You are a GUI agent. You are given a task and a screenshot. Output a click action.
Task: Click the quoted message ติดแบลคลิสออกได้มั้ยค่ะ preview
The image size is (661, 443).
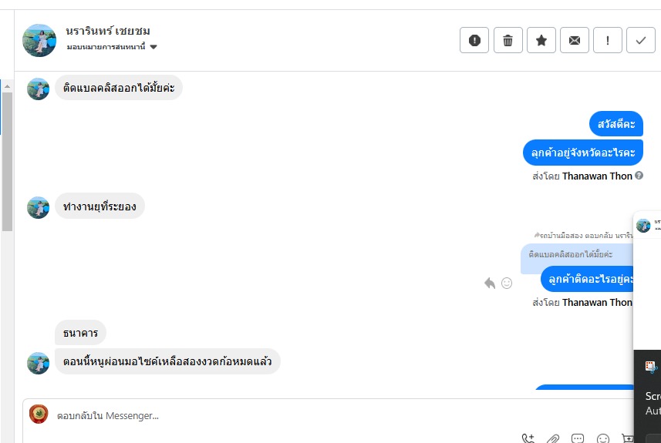[x=571, y=254]
